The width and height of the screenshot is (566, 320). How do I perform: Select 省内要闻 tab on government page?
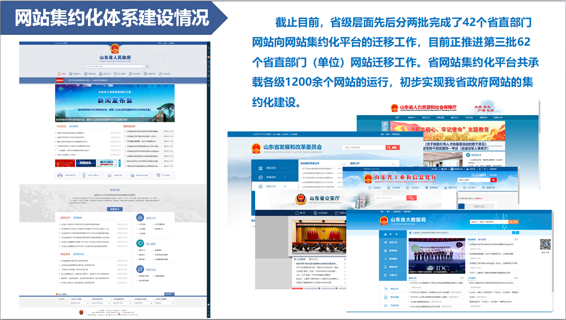[73, 126]
